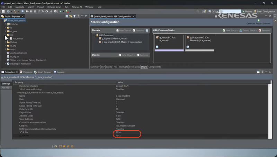
Task: Switch to the Pins tab
Action: [x=115, y=67]
